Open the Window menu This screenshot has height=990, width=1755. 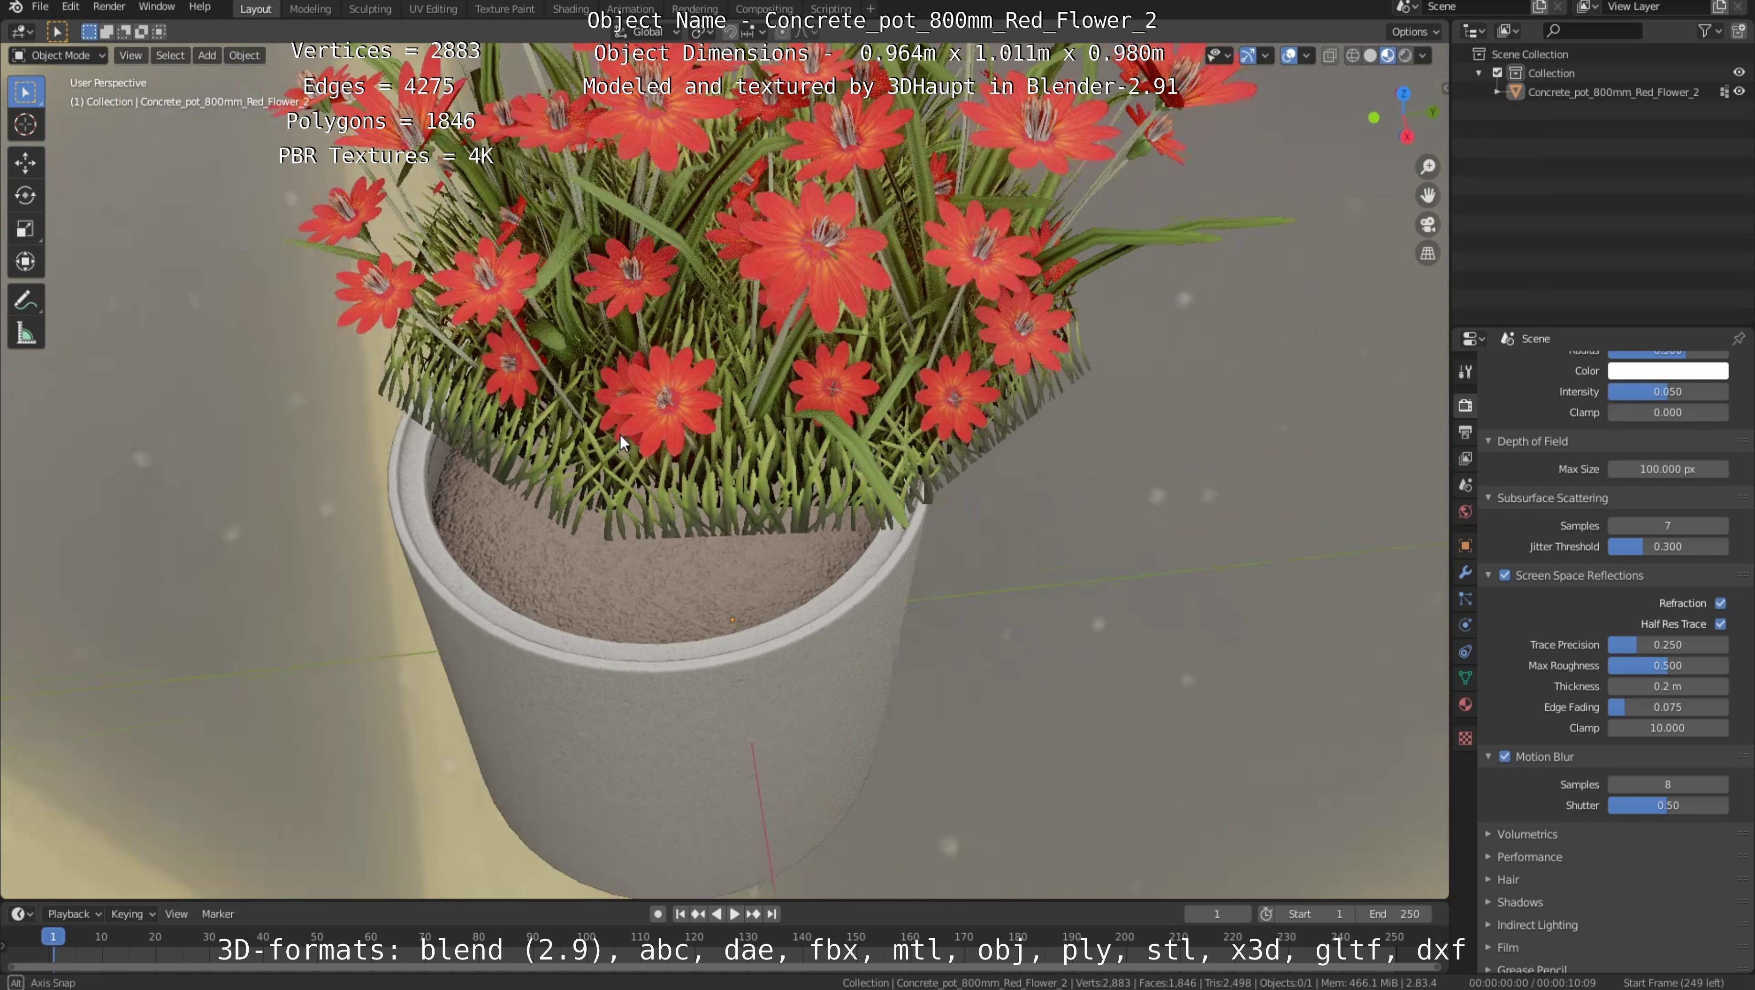coord(157,7)
